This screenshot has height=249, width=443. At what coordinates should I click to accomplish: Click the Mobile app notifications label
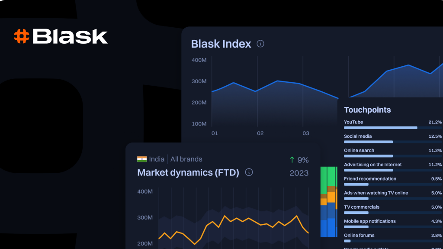click(x=369, y=221)
